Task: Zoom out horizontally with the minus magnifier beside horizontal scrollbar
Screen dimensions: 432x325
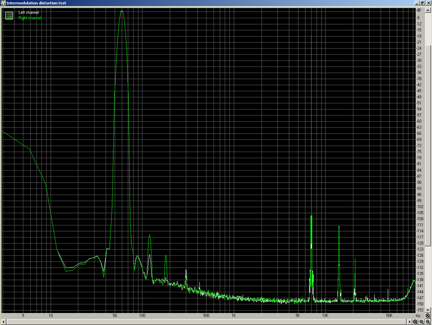Action: 421,322
